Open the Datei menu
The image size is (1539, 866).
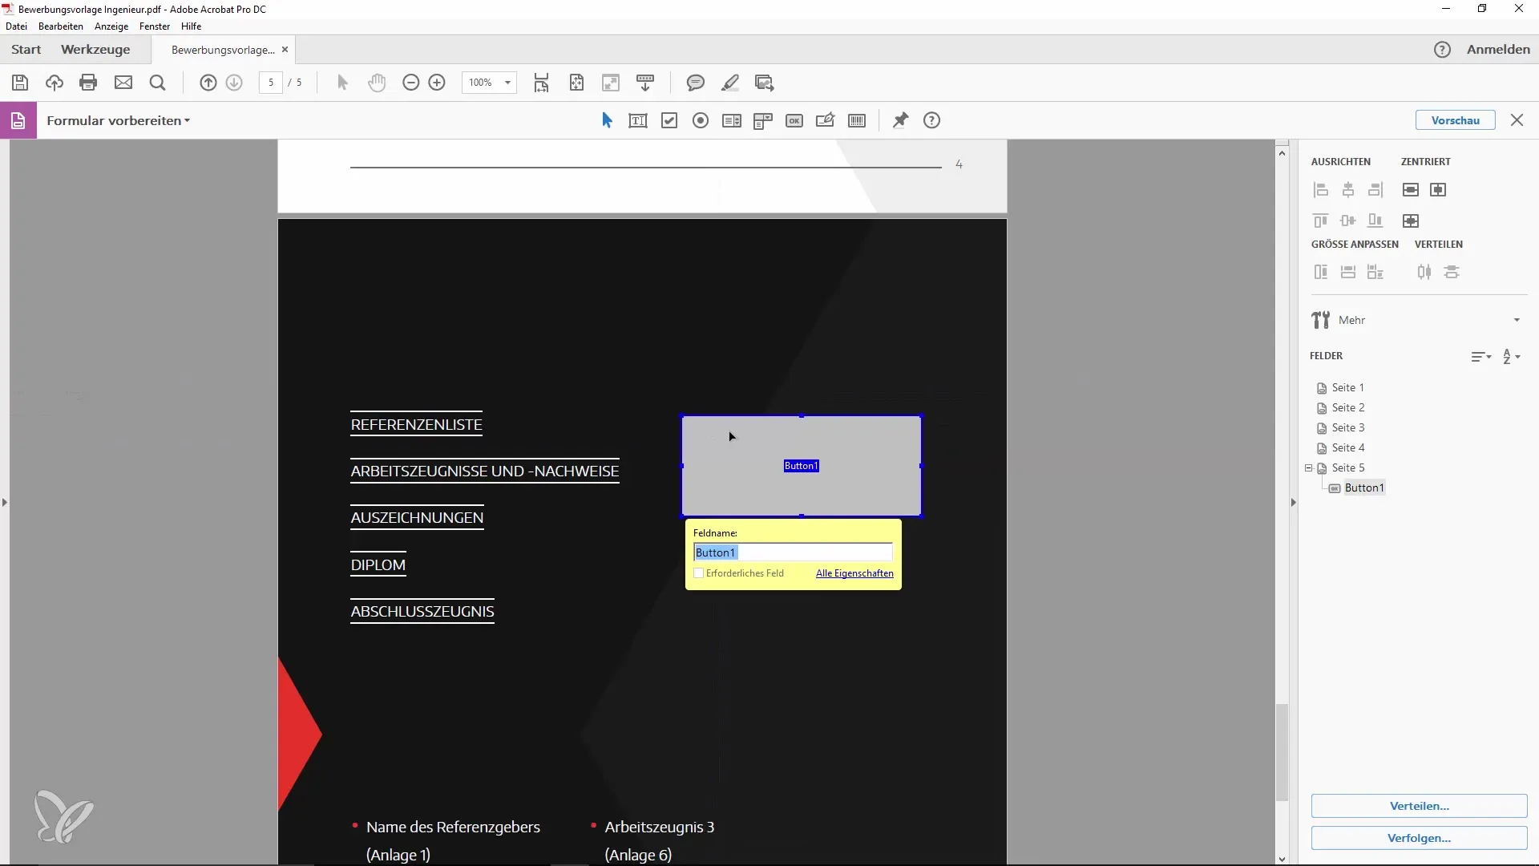(16, 26)
